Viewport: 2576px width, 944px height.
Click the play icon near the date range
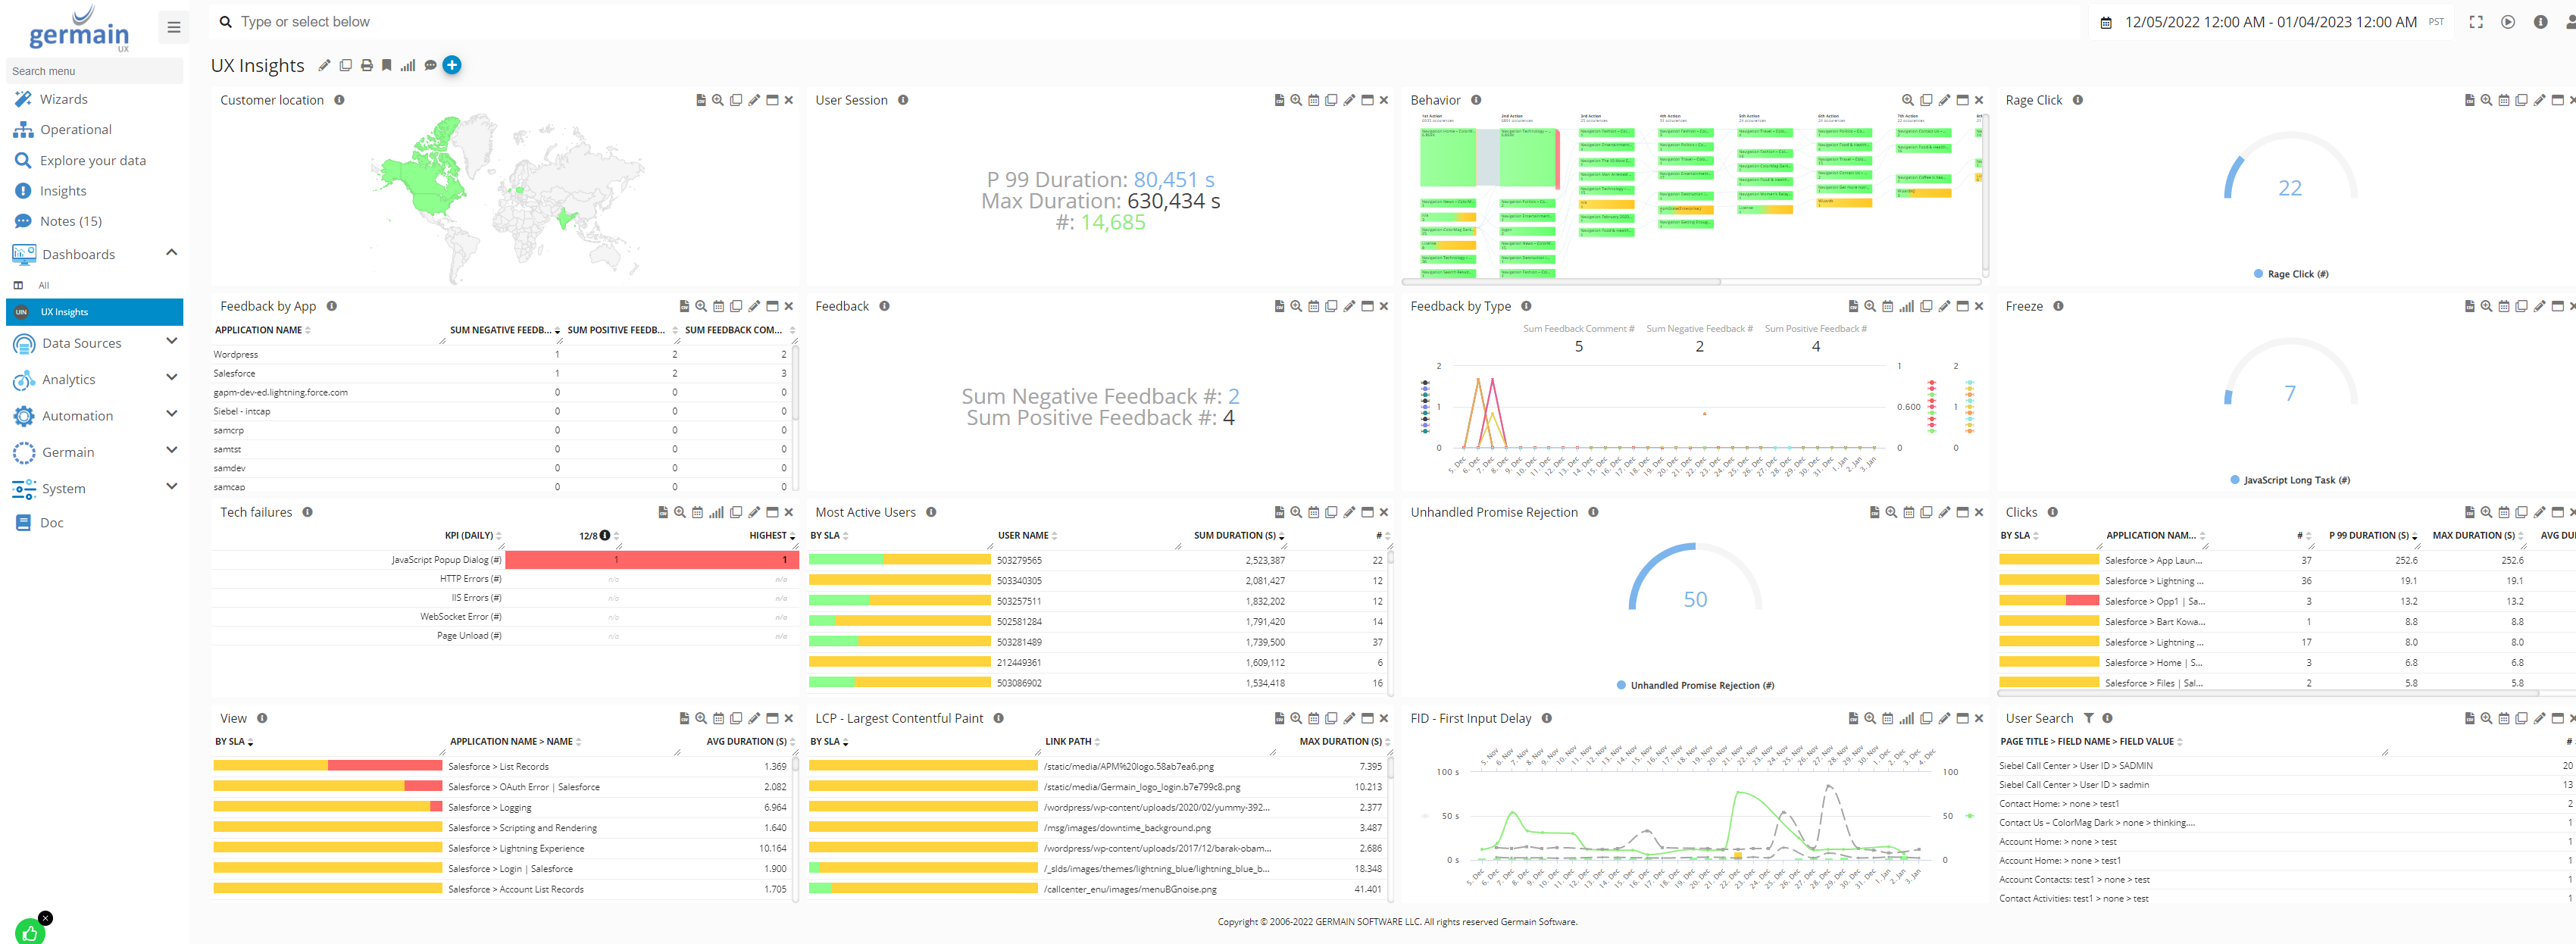tap(2508, 21)
